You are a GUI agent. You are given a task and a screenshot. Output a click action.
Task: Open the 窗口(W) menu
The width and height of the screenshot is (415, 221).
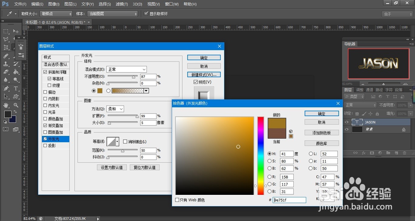point(171,4)
